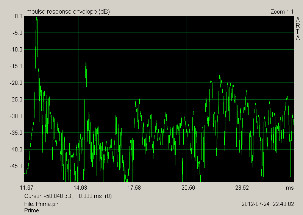
Task: Click the main impulse peak at 0 dB
Action: pyautogui.click(x=37, y=17)
